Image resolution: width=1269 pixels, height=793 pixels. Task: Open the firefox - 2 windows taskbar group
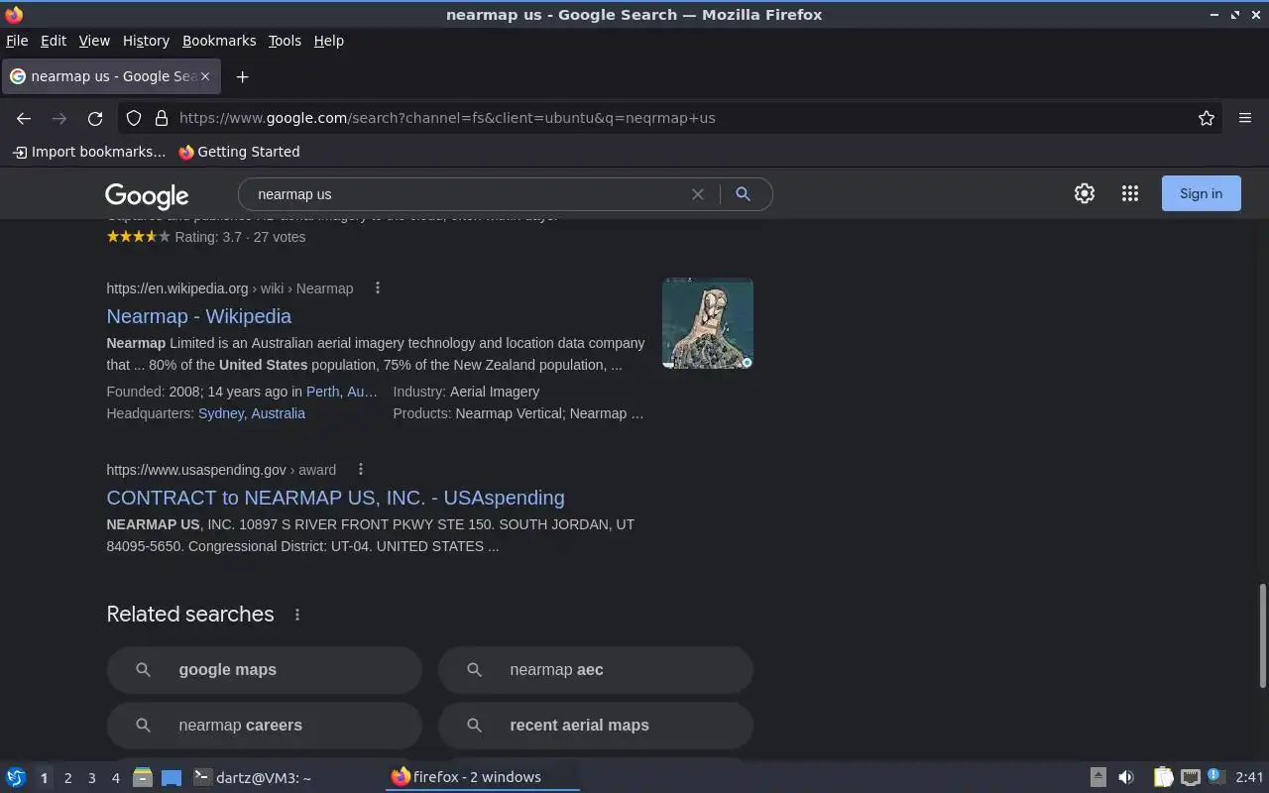(x=482, y=777)
